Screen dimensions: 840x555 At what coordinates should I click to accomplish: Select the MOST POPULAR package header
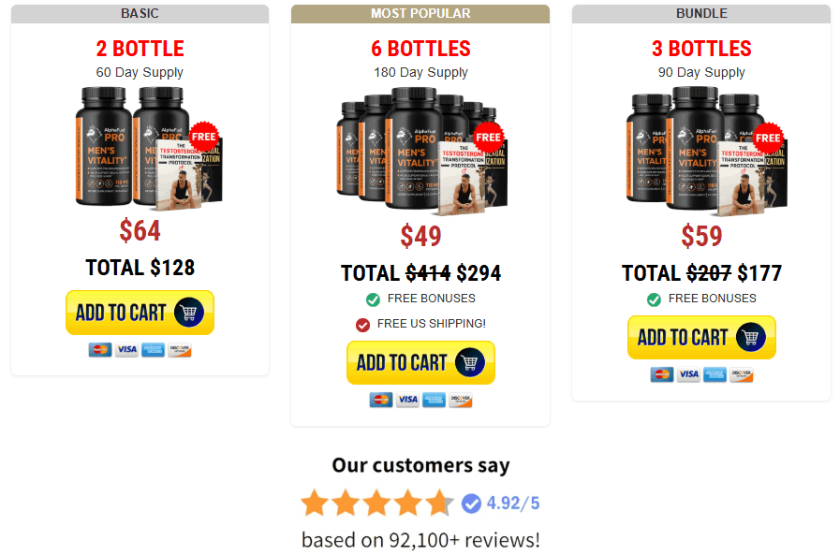(420, 13)
